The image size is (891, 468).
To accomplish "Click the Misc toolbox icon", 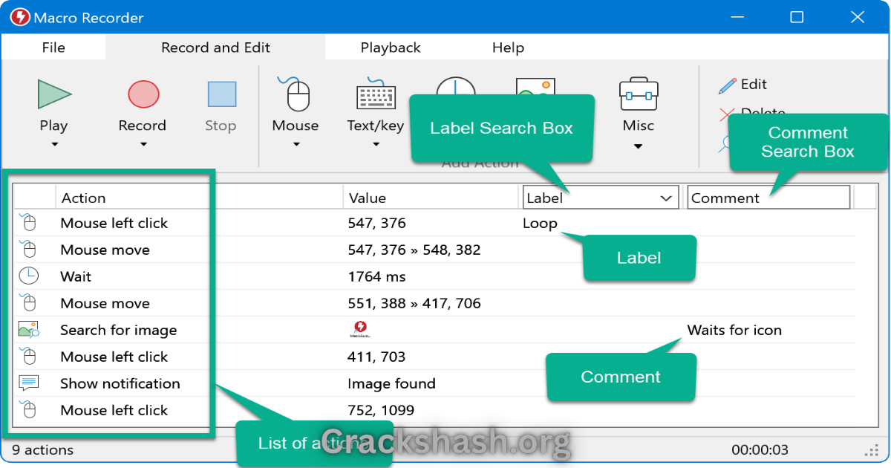I will pos(639,94).
